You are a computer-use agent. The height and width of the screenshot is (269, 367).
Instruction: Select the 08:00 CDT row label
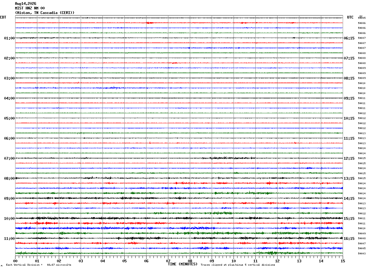(x=9, y=179)
